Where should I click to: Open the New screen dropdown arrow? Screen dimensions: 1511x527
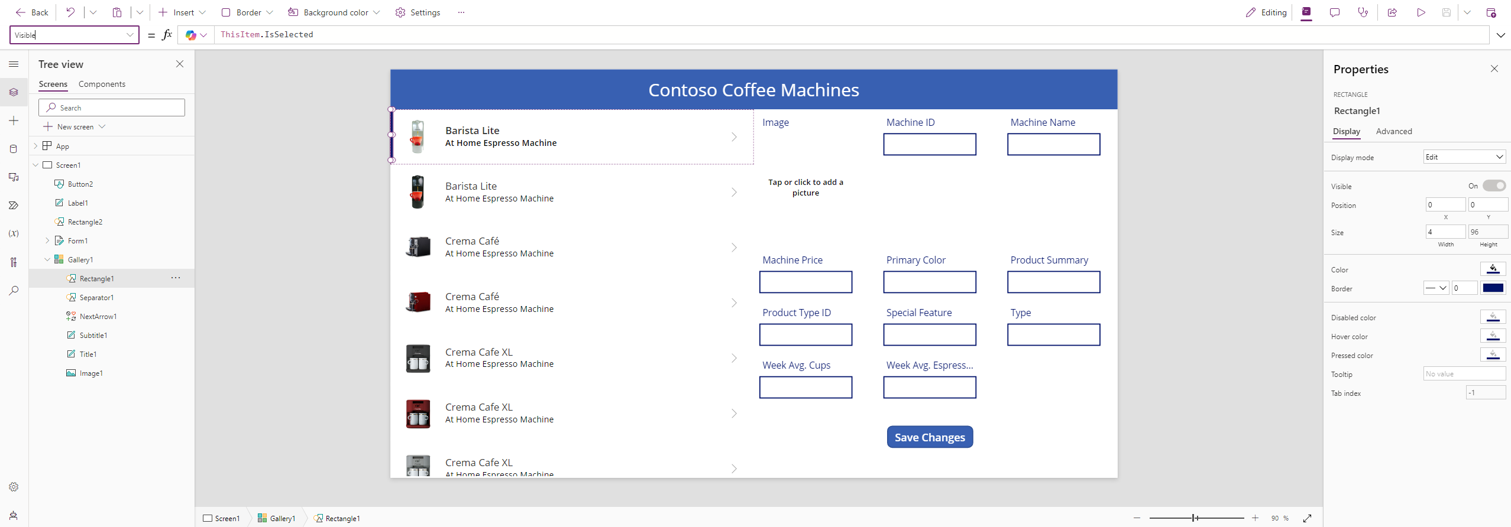click(102, 126)
